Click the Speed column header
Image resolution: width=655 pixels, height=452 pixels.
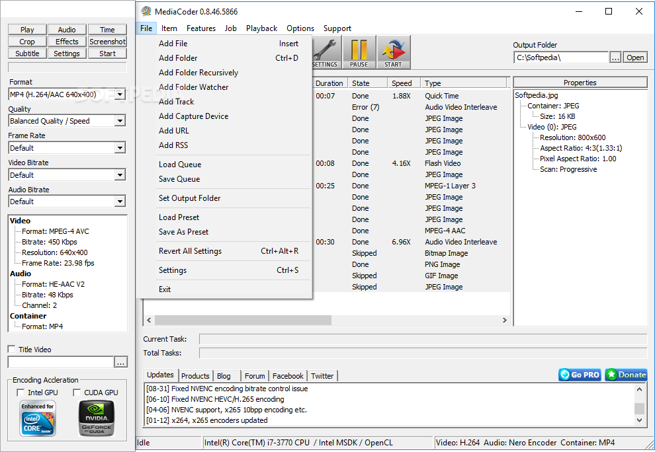(x=404, y=83)
